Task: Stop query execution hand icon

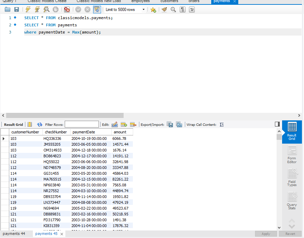Action: pyautogui.click(x=55, y=10)
